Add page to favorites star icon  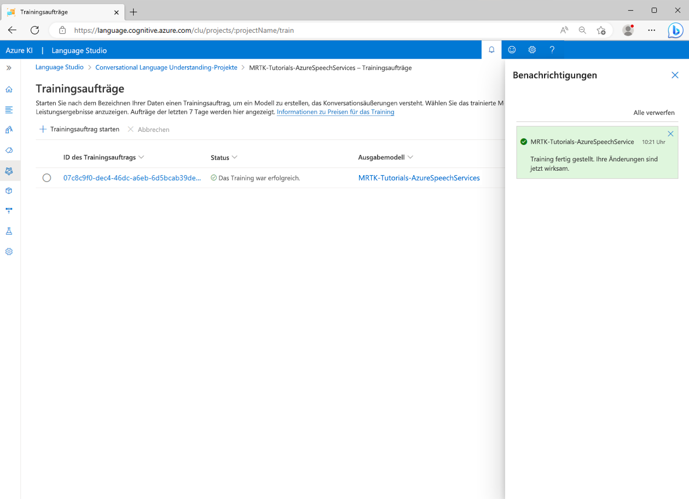601,31
